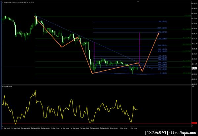Click the current price tag on price axis
The height and width of the screenshot is (136, 198).
[x=194, y=68]
